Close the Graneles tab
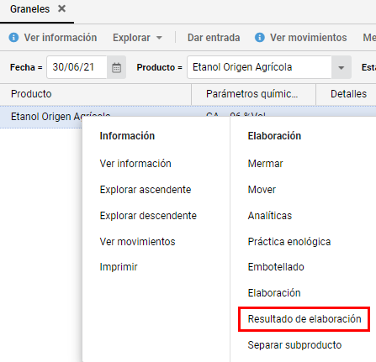 [x=61, y=8]
